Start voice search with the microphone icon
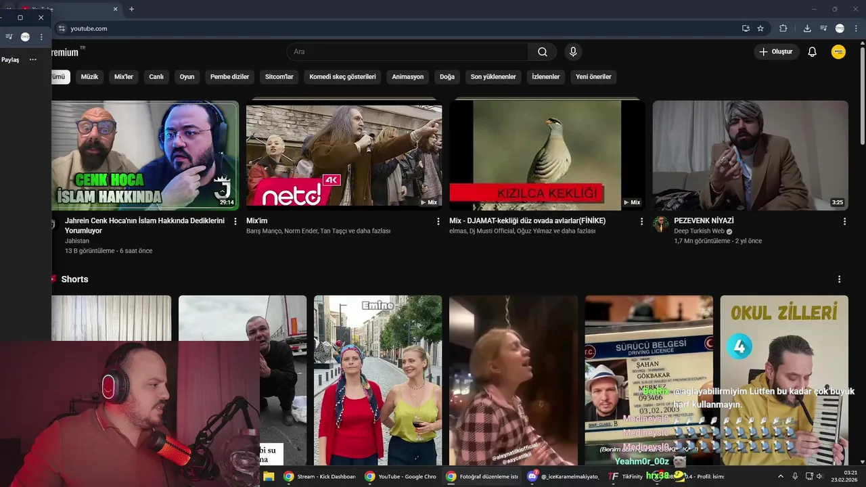This screenshot has height=487, width=866. 573,52
